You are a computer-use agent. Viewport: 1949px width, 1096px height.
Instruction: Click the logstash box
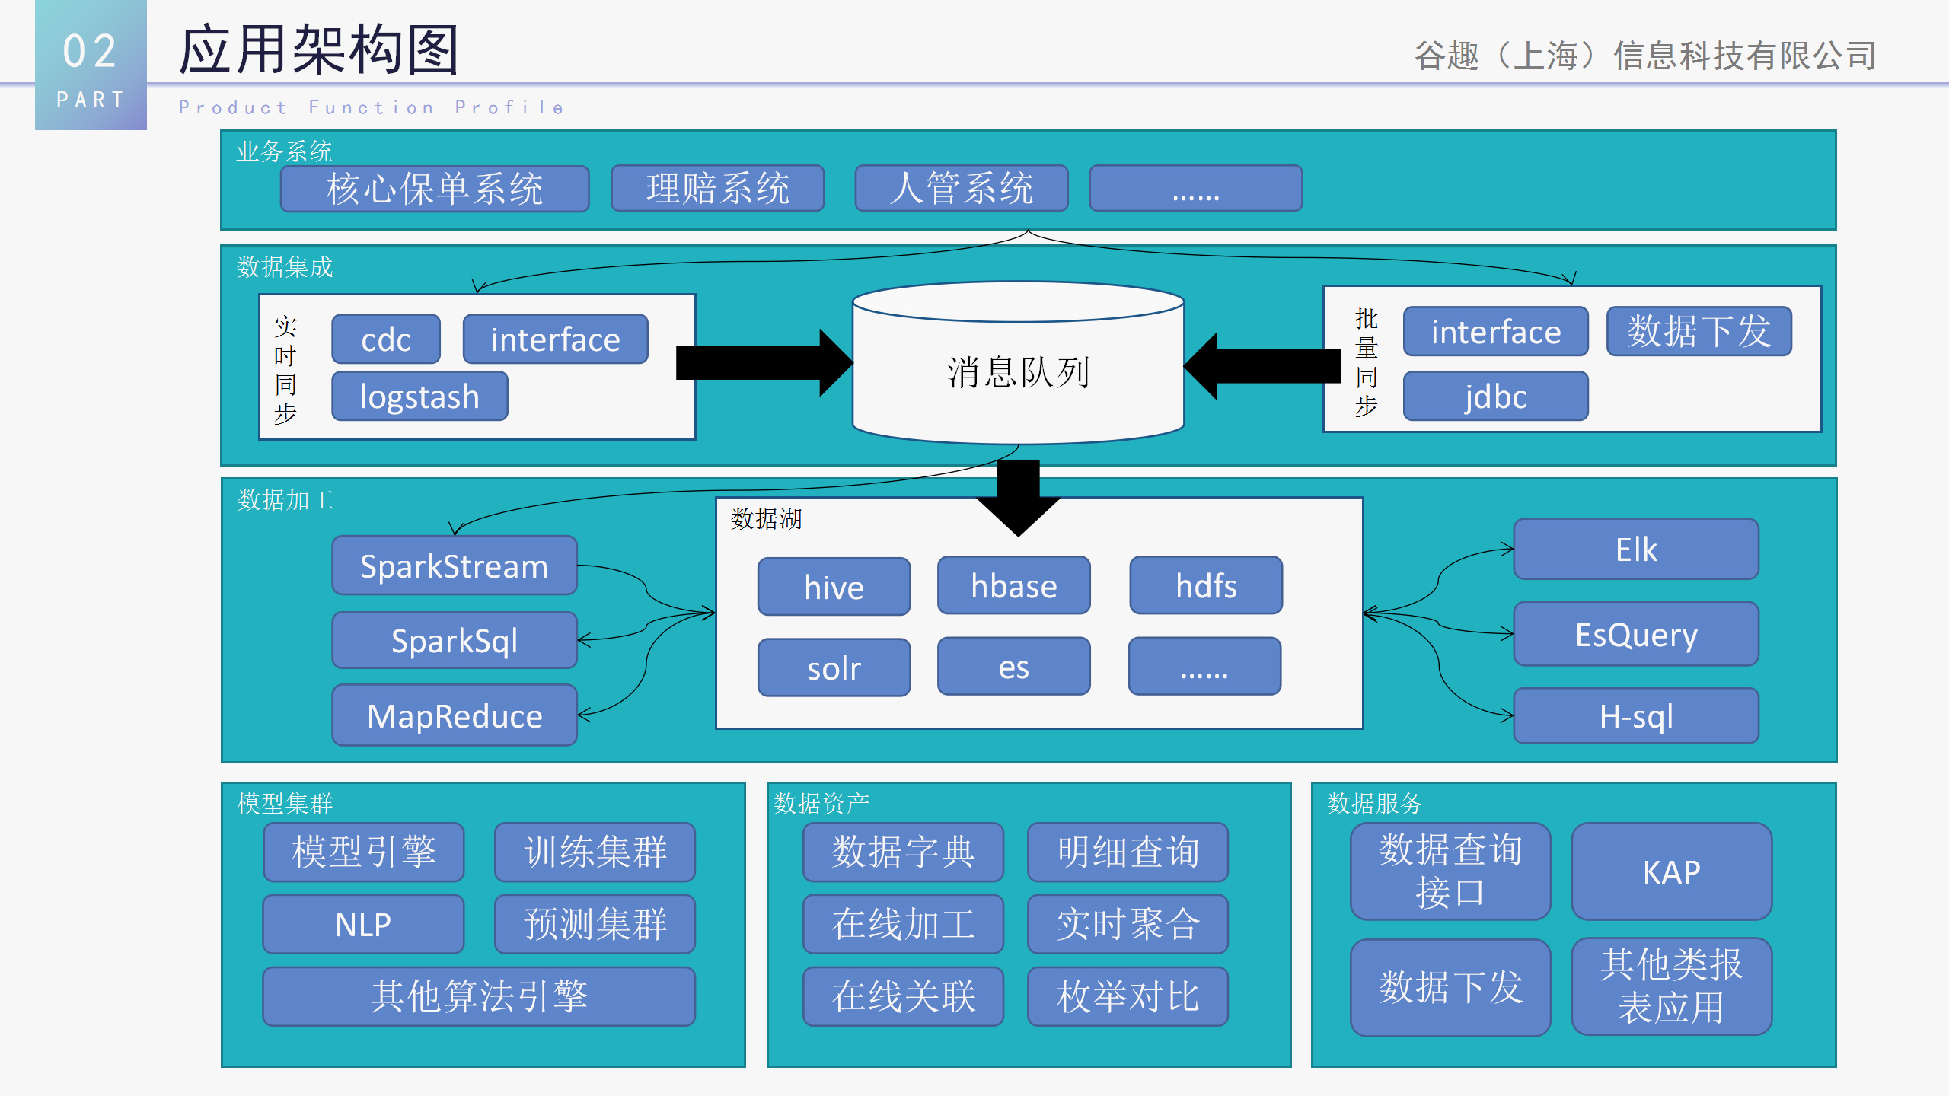pyautogui.click(x=419, y=397)
